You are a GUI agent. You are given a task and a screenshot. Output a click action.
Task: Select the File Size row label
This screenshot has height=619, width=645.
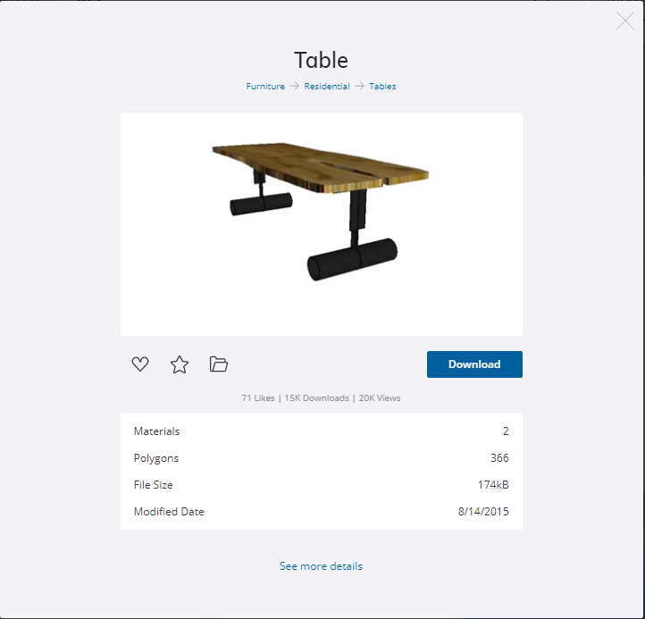(x=153, y=484)
